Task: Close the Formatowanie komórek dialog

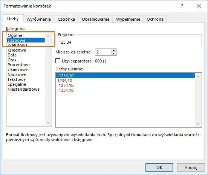Action: 199,6
